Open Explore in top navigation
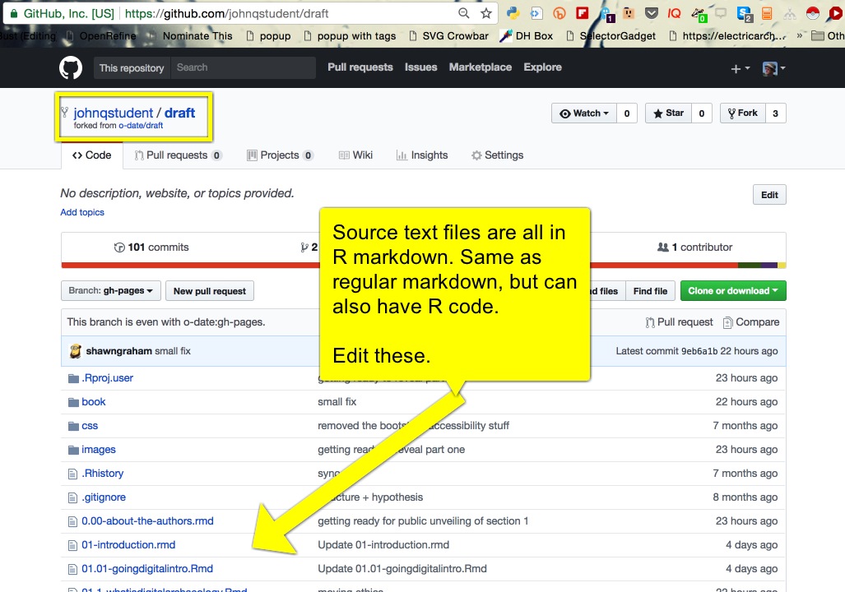This screenshot has width=845, height=592. (x=543, y=67)
